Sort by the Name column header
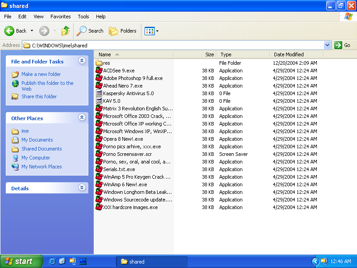 click(134, 54)
